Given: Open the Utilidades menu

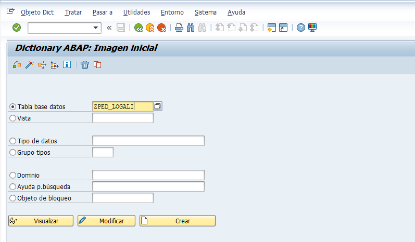Looking at the screenshot, I should point(136,12).
